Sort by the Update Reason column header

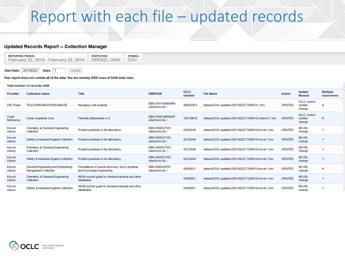pos(304,94)
